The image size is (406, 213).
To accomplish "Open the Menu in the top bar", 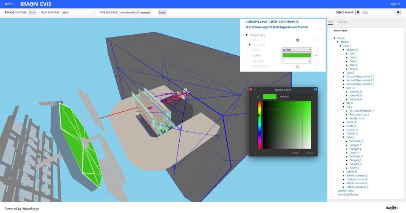I will coord(9,4).
